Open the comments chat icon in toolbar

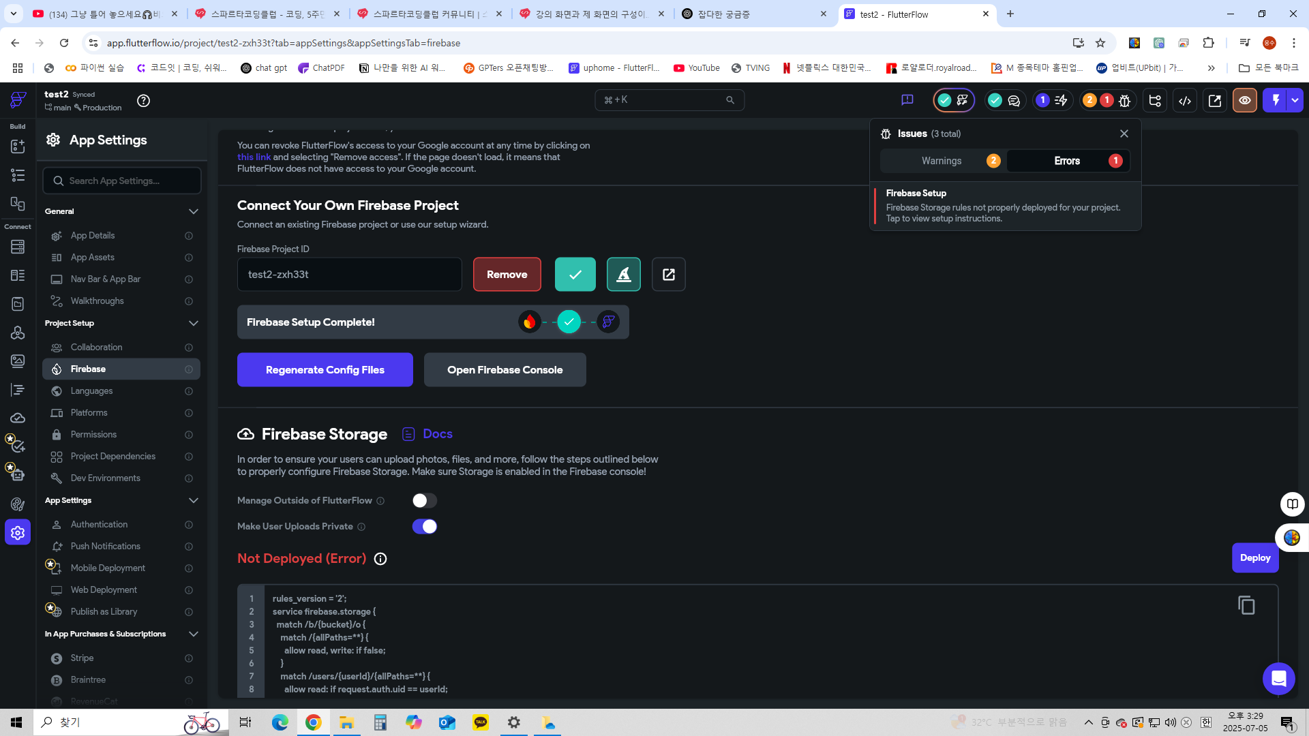click(x=1014, y=101)
